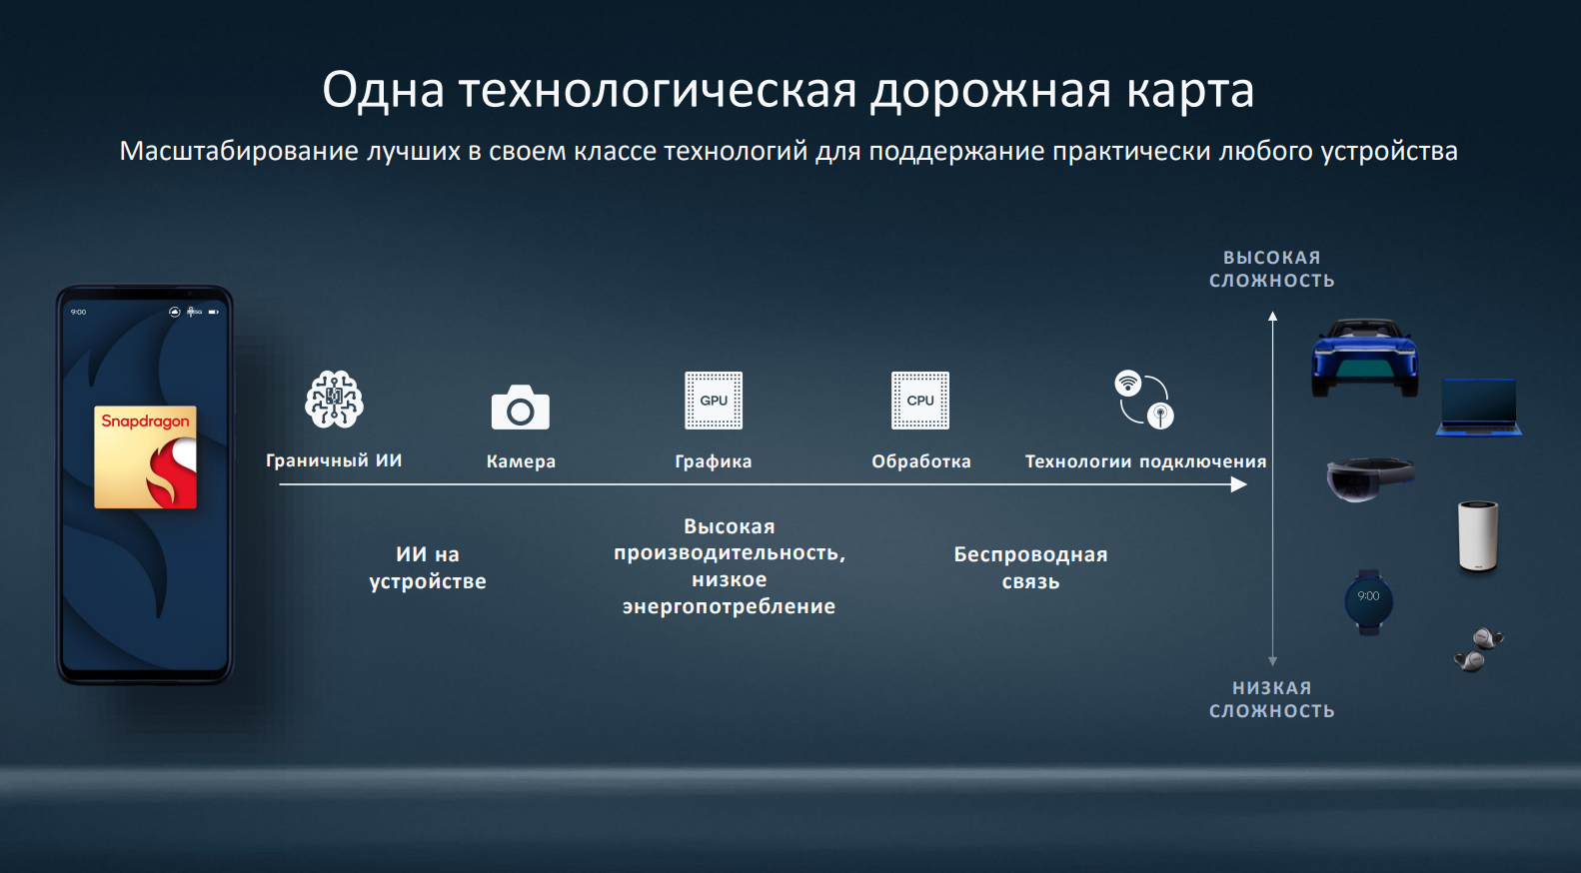Click the ВЫСОКАЯ СЛОЖНОСТЬ label
Image resolution: width=1581 pixels, height=873 pixels.
click(x=1271, y=270)
